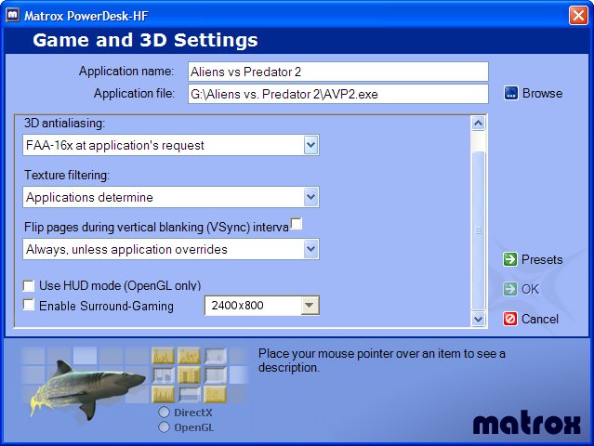Viewport: 594px width, 446px height.
Task: Click the Cancel label
Action: [x=540, y=319]
